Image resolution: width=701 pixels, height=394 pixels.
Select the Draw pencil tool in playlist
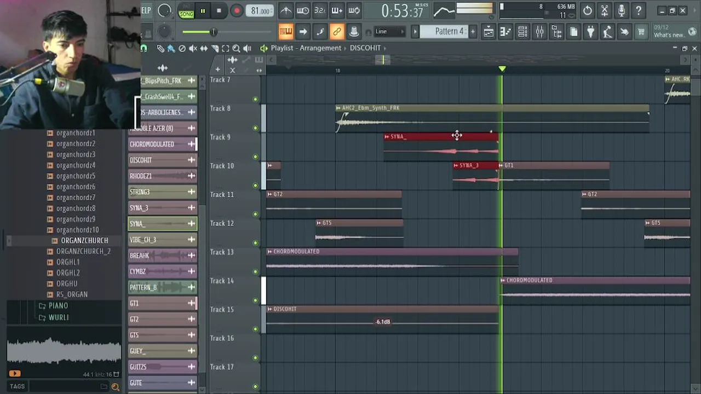[x=160, y=48]
